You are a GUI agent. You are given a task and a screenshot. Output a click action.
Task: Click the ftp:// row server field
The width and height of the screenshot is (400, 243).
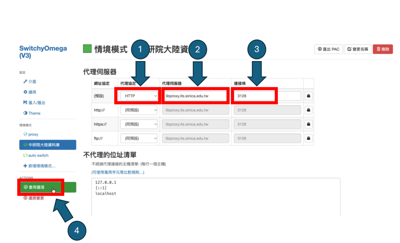tap(196, 138)
